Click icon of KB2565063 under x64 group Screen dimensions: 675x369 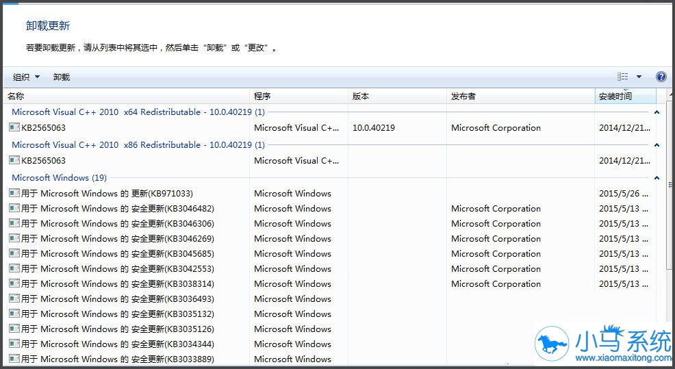click(x=14, y=127)
